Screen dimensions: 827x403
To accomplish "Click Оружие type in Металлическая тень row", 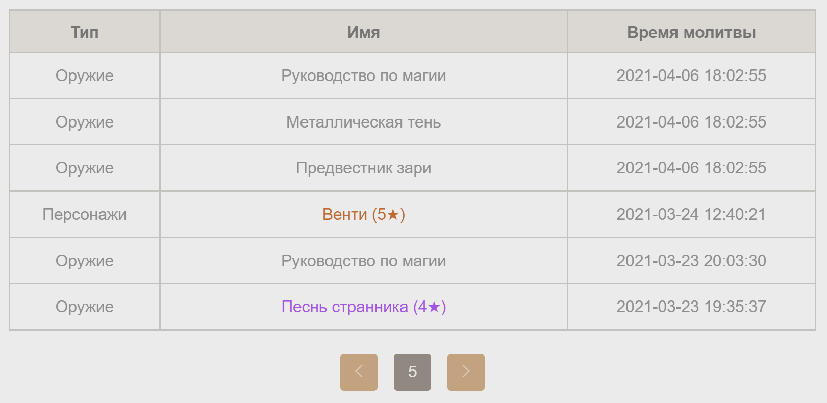I will pyautogui.click(x=85, y=122).
